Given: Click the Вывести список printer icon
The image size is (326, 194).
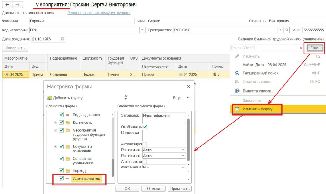Looking at the screenshot, I should tap(237, 91).
